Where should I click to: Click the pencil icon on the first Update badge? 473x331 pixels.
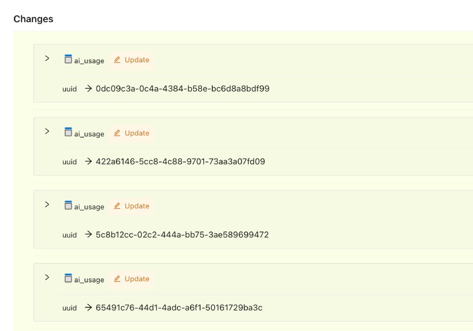[x=117, y=60]
